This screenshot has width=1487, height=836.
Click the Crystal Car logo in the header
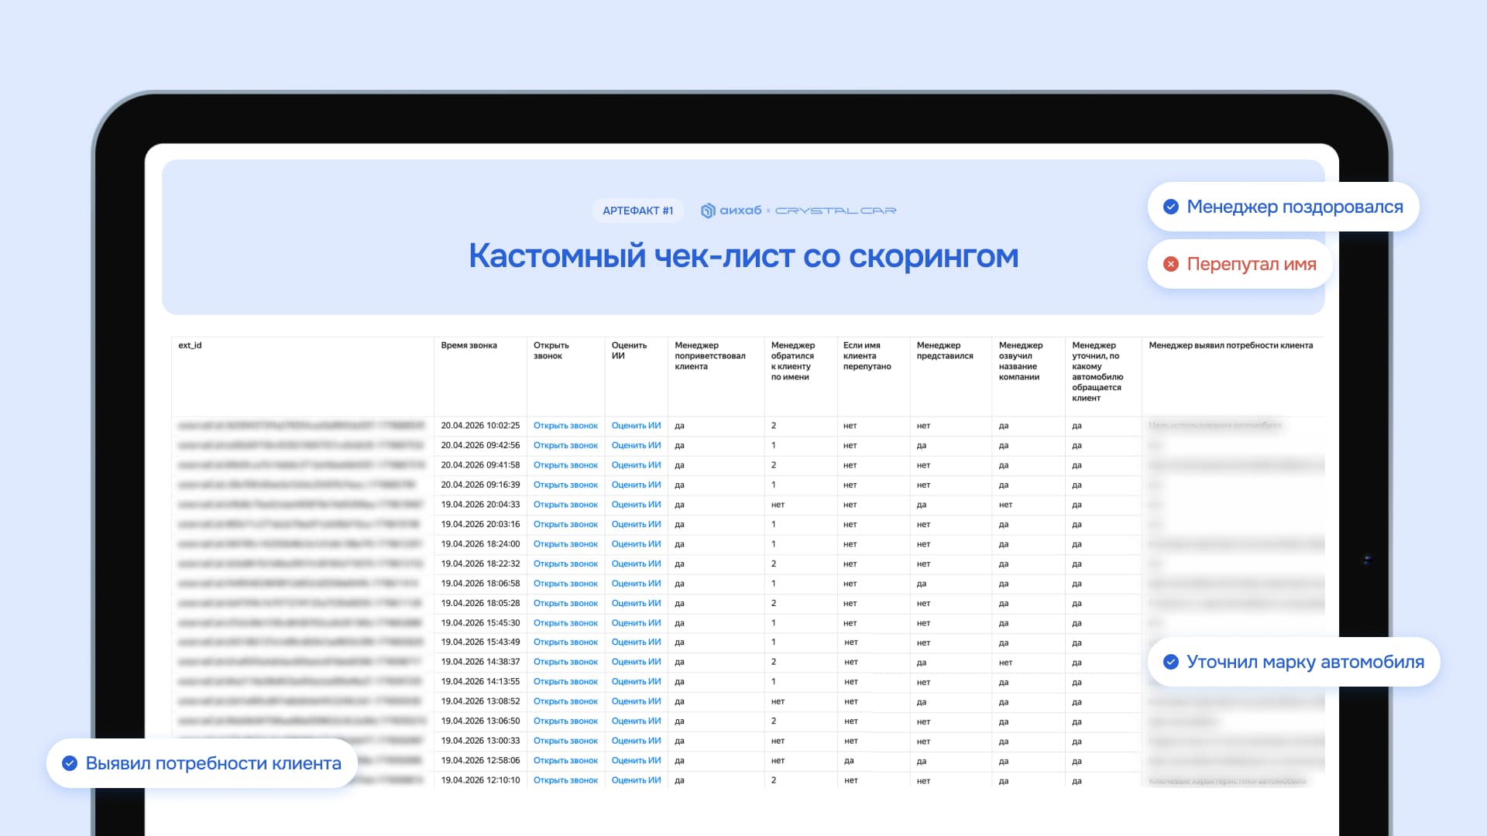tap(836, 211)
